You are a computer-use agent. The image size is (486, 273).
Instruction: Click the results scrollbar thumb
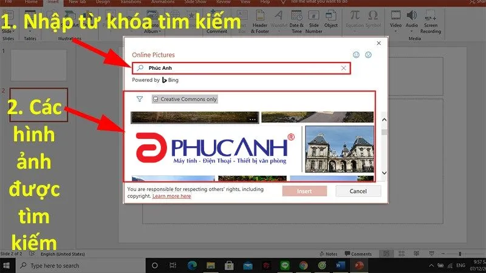(385, 132)
